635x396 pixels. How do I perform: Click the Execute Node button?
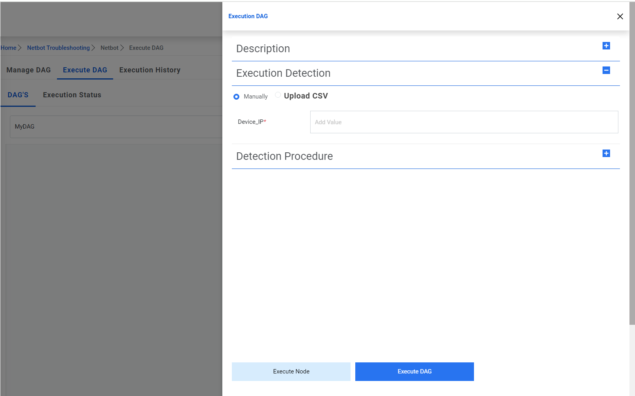pyautogui.click(x=291, y=371)
